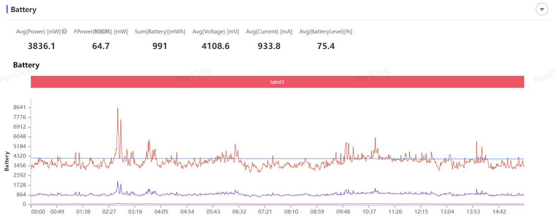Viewport: 555px width, 216px height.
Task: Select the red label1 bar
Action: click(x=277, y=82)
